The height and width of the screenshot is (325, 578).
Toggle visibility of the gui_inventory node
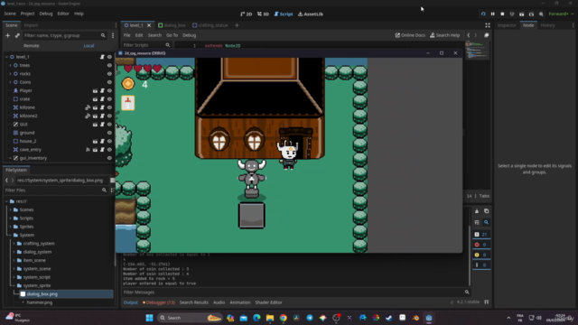click(109, 158)
